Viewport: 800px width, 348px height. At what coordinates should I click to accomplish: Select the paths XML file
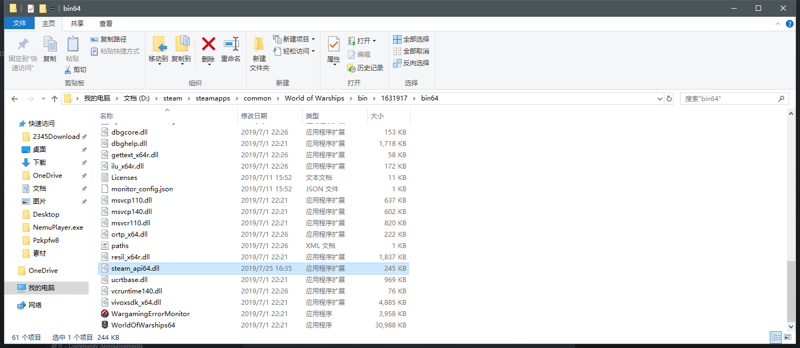coord(254,246)
